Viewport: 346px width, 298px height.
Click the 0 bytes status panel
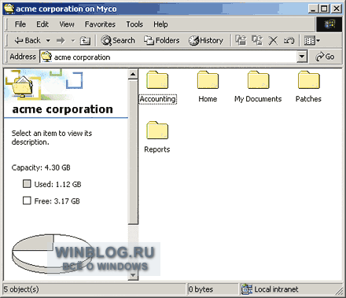[x=213, y=289]
